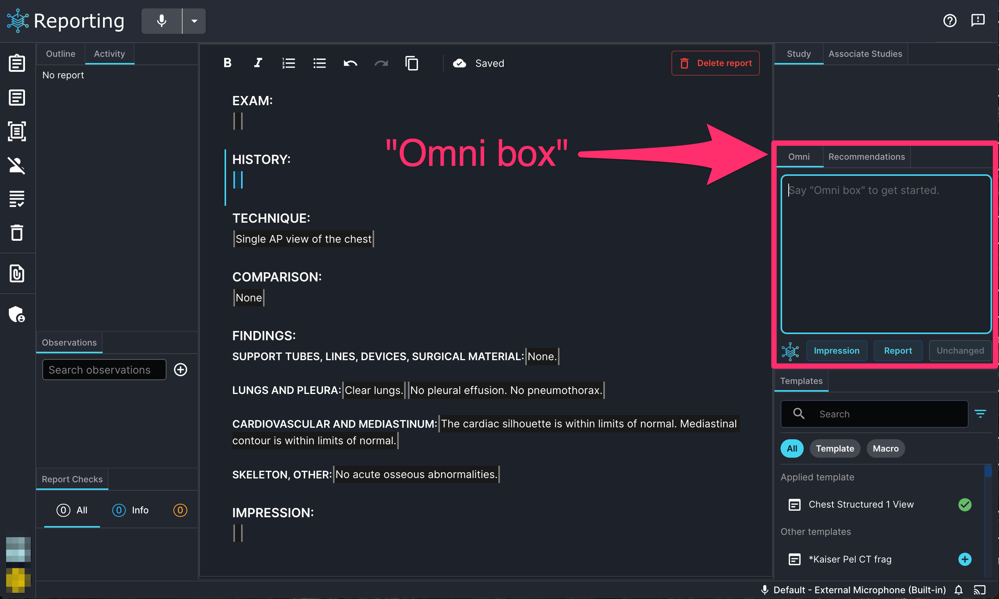Image resolution: width=999 pixels, height=599 pixels.
Task: Insert a numbered list
Action: (288, 63)
